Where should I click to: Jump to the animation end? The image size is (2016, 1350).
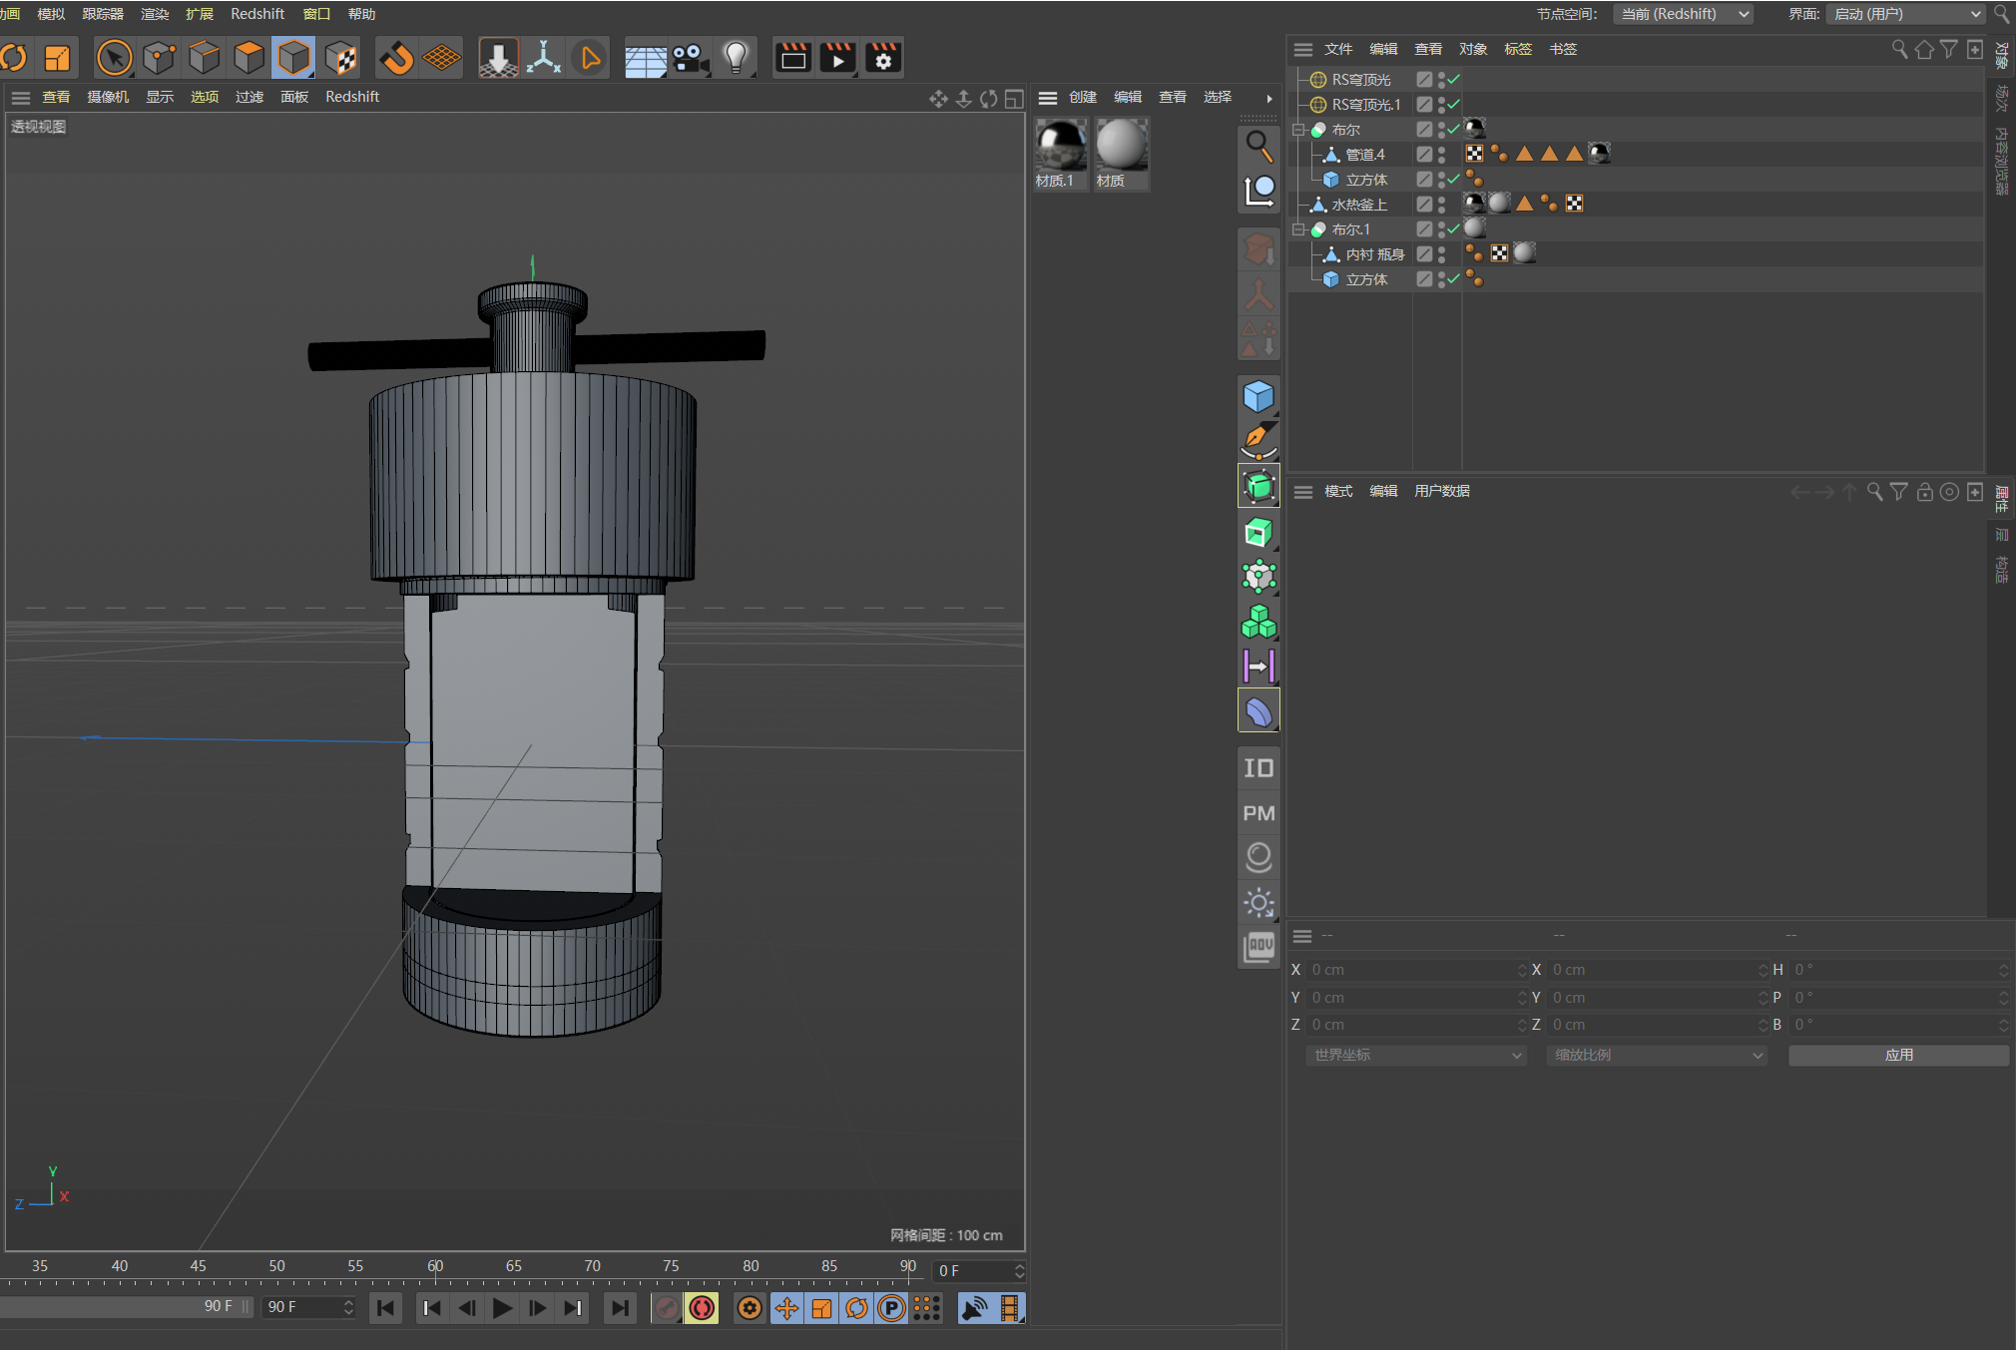coord(620,1308)
